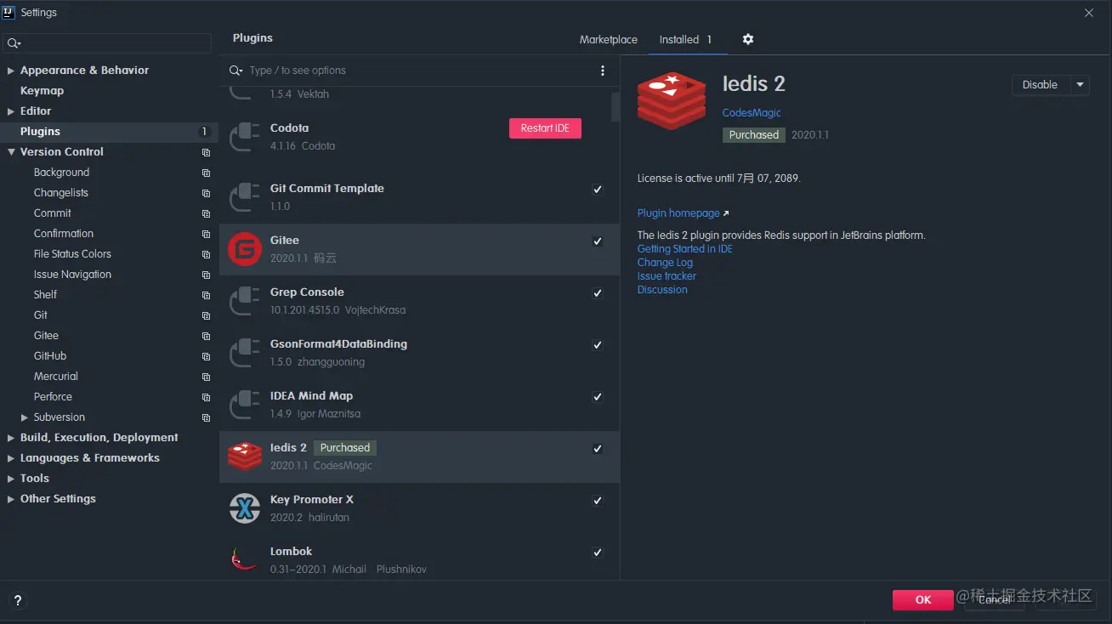1112x624 pixels.
Task: Uncheck the Lombok plugin checkbox
Action: click(x=598, y=553)
